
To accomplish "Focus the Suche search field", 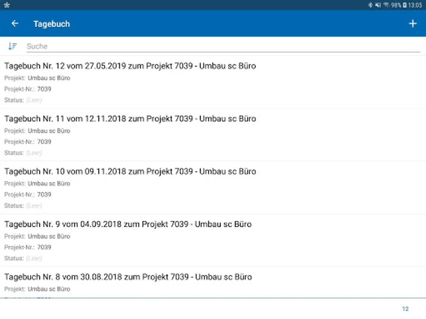I will (x=223, y=46).
